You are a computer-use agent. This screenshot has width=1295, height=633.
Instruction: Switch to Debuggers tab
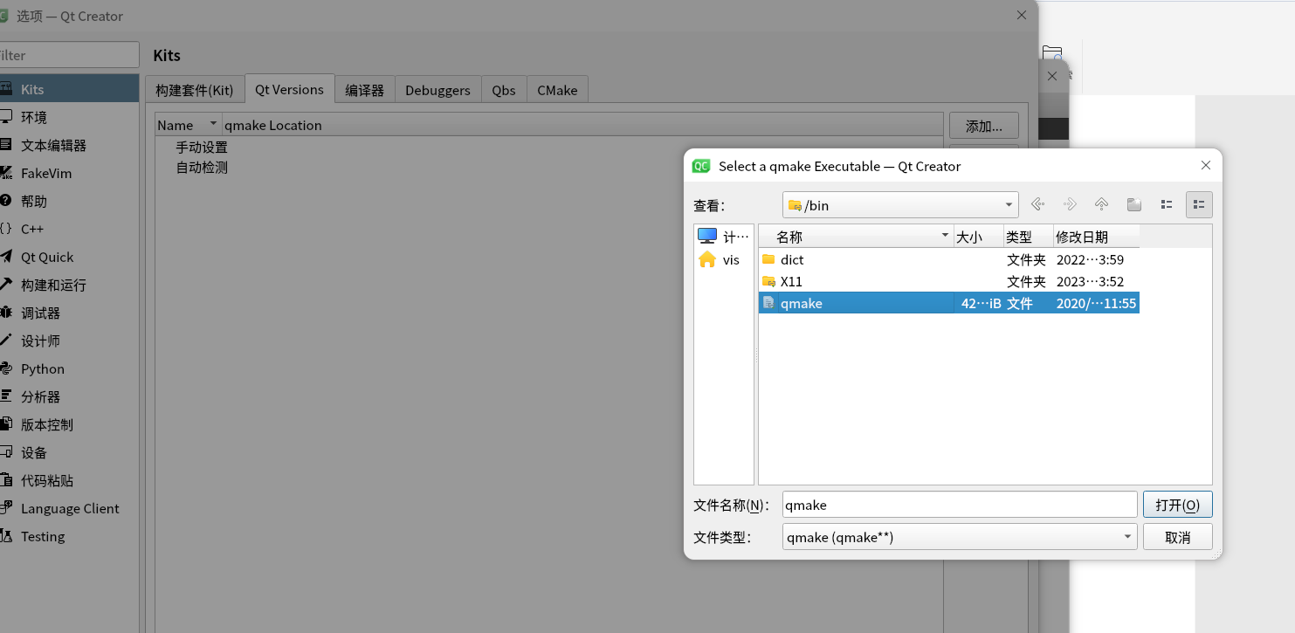[437, 89]
